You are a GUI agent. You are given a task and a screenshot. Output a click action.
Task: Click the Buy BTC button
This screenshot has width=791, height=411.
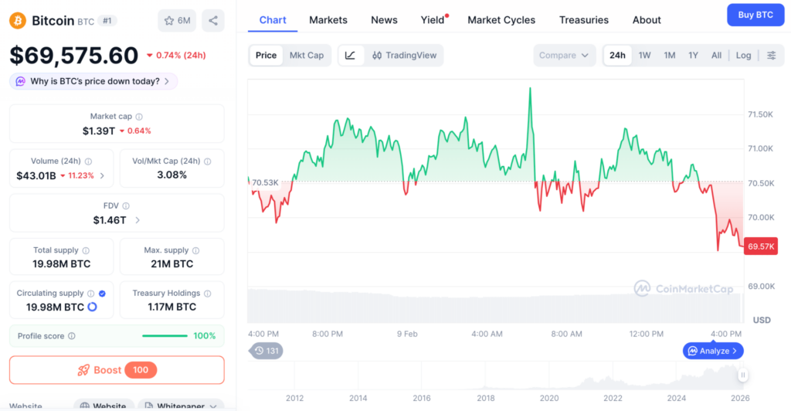point(755,15)
